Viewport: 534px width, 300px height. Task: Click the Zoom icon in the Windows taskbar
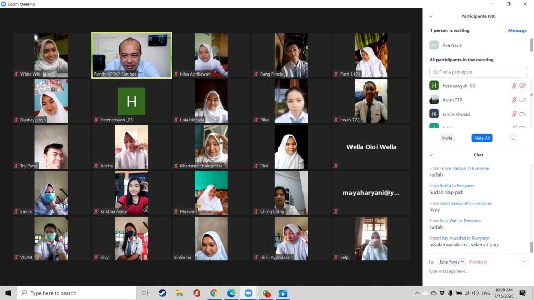tap(248, 293)
